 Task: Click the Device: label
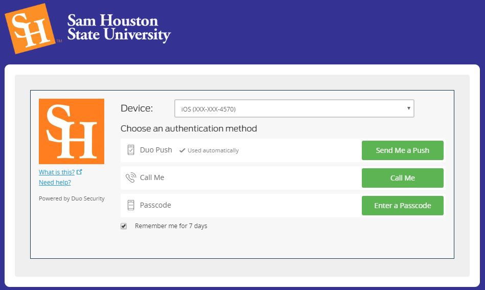point(137,108)
